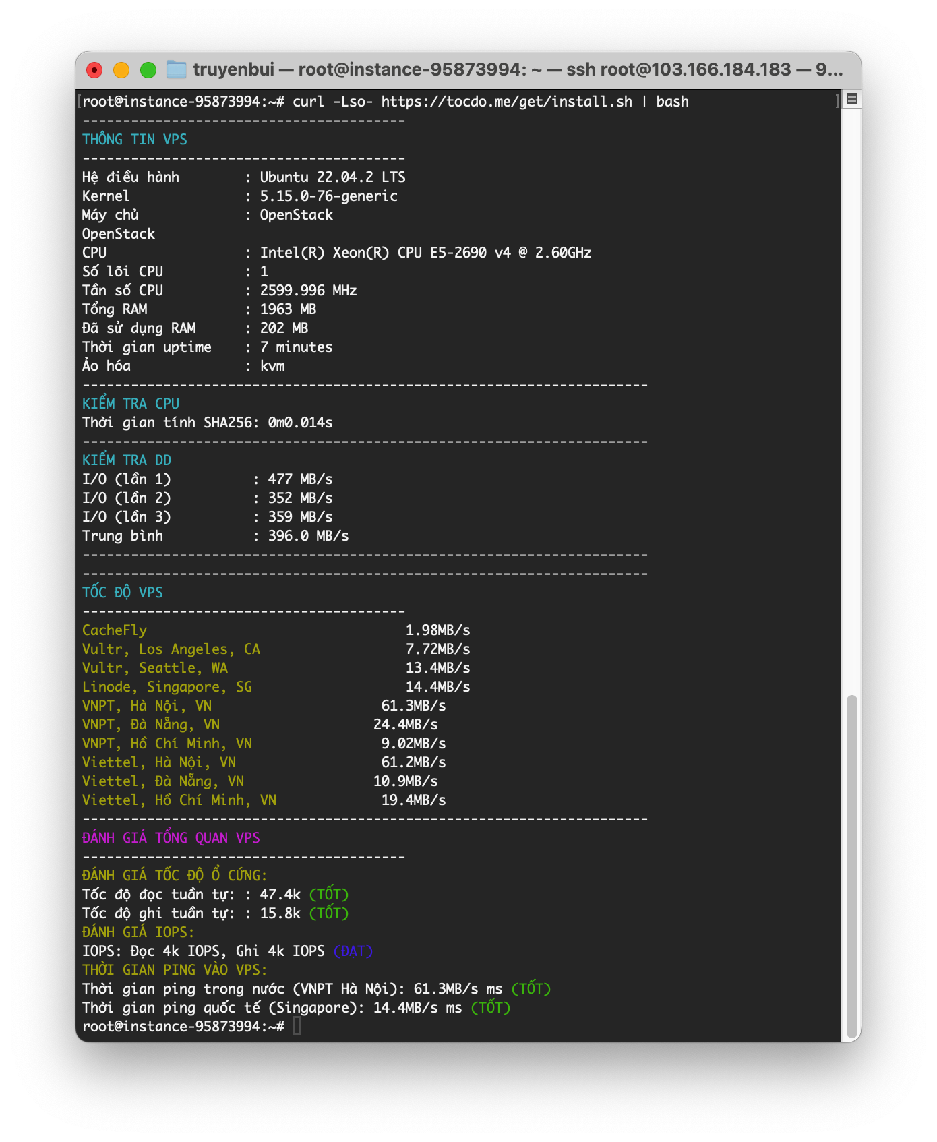Click the yellow minimize window button

121,70
